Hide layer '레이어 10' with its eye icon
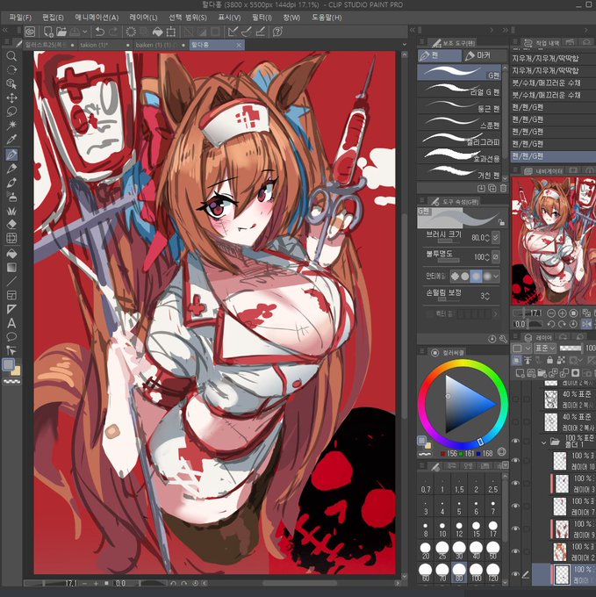The width and height of the screenshot is (596, 597). 516,460
